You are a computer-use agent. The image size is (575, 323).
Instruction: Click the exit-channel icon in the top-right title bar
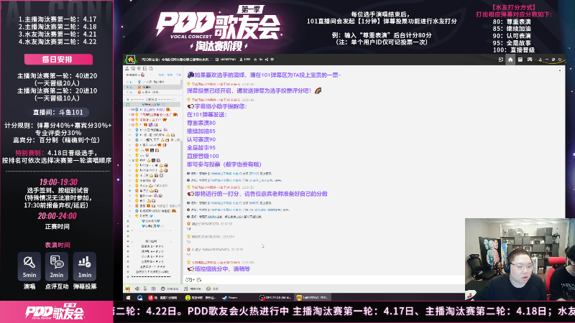(501, 60)
